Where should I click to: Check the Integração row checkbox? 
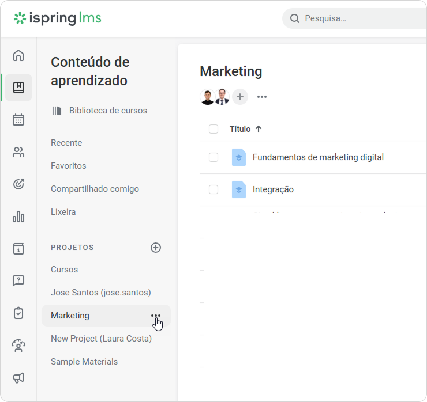pos(213,189)
